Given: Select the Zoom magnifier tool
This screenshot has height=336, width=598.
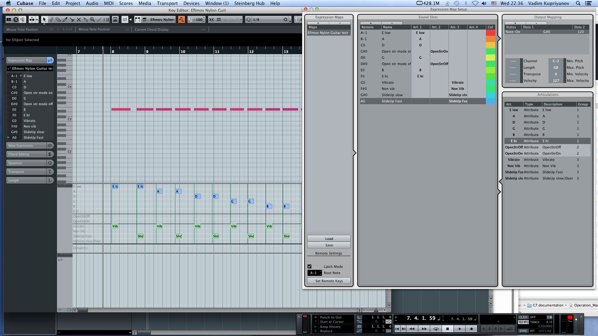Looking at the screenshot, I should click(x=93, y=20).
